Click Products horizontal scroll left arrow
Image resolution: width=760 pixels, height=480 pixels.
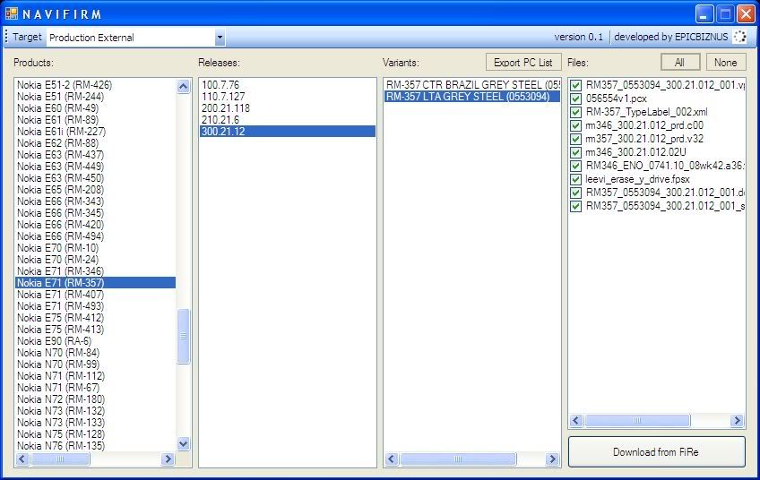22,459
